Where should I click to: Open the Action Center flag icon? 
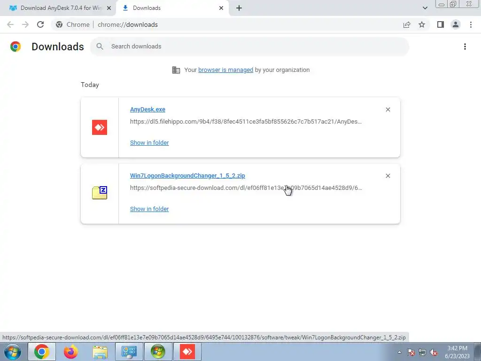[x=411, y=352]
